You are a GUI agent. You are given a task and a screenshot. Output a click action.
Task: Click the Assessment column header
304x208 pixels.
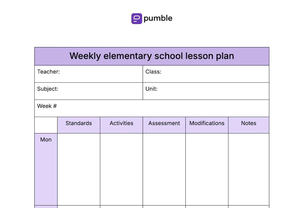click(x=164, y=123)
